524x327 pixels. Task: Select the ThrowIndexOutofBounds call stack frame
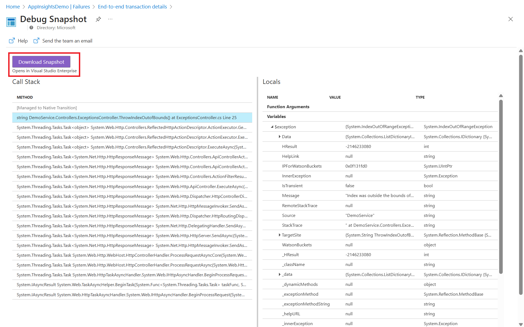coord(127,117)
